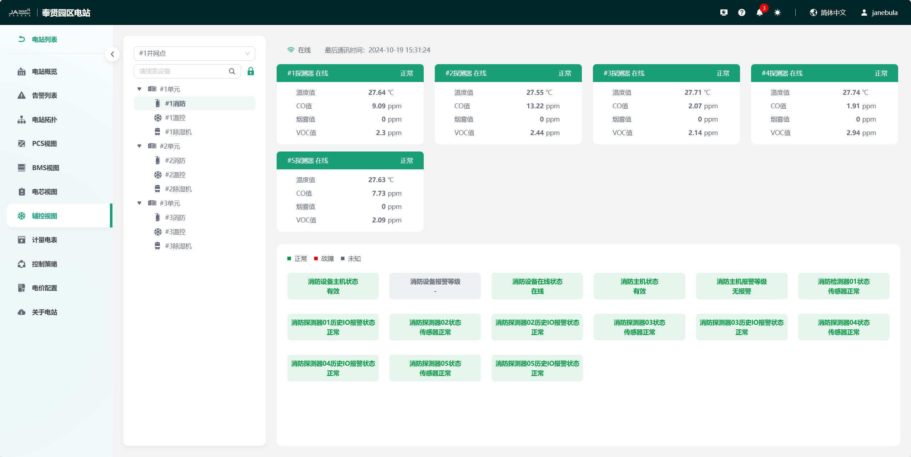Open the help question mark icon
The height and width of the screenshot is (457, 911).
741,13
